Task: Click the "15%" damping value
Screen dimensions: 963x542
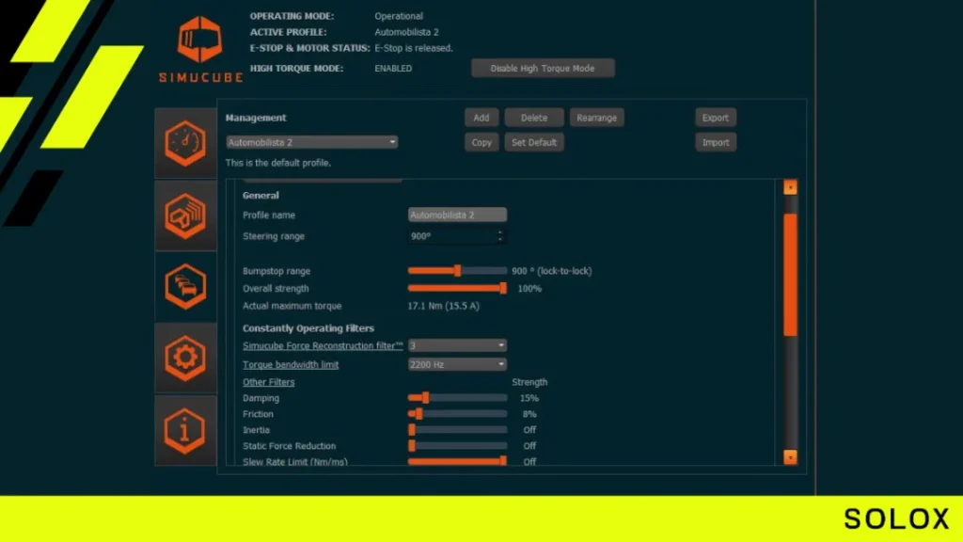Action: coord(529,398)
